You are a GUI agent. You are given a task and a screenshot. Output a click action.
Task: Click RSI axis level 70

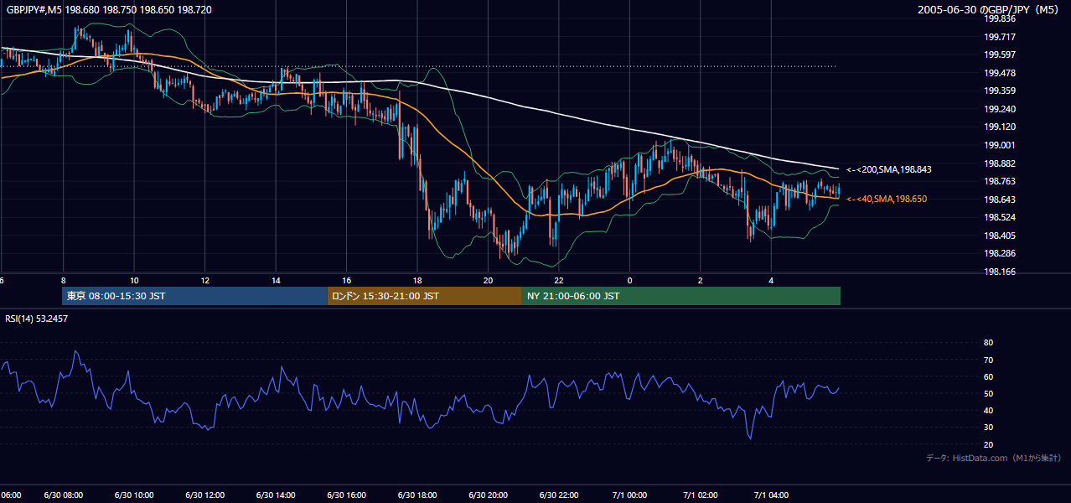(x=989, y=360)
